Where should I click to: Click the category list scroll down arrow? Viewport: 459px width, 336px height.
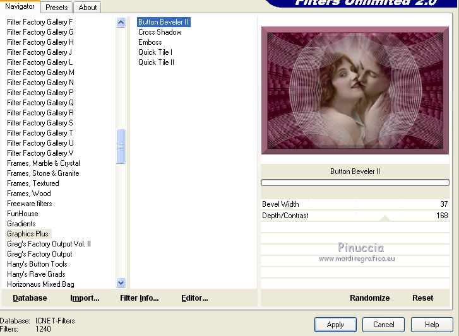[121, 282]
